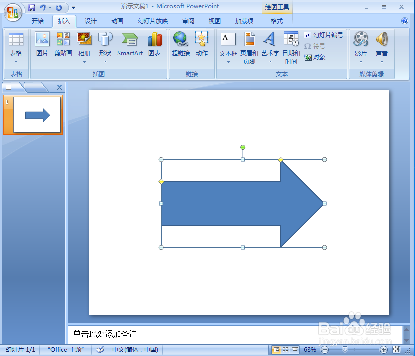Open 页眉和页脚 header and footer

249,48
